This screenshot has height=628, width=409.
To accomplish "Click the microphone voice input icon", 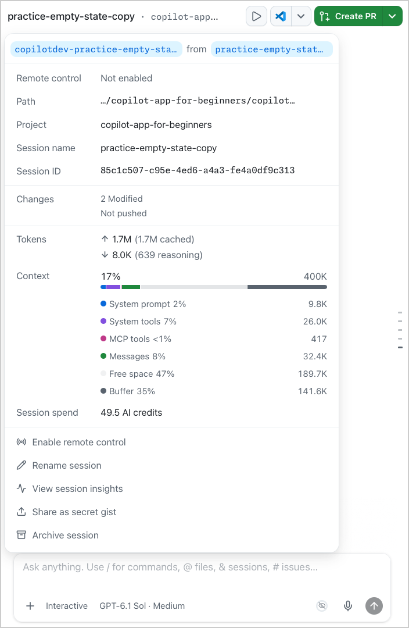I will (x=348, y=606).
